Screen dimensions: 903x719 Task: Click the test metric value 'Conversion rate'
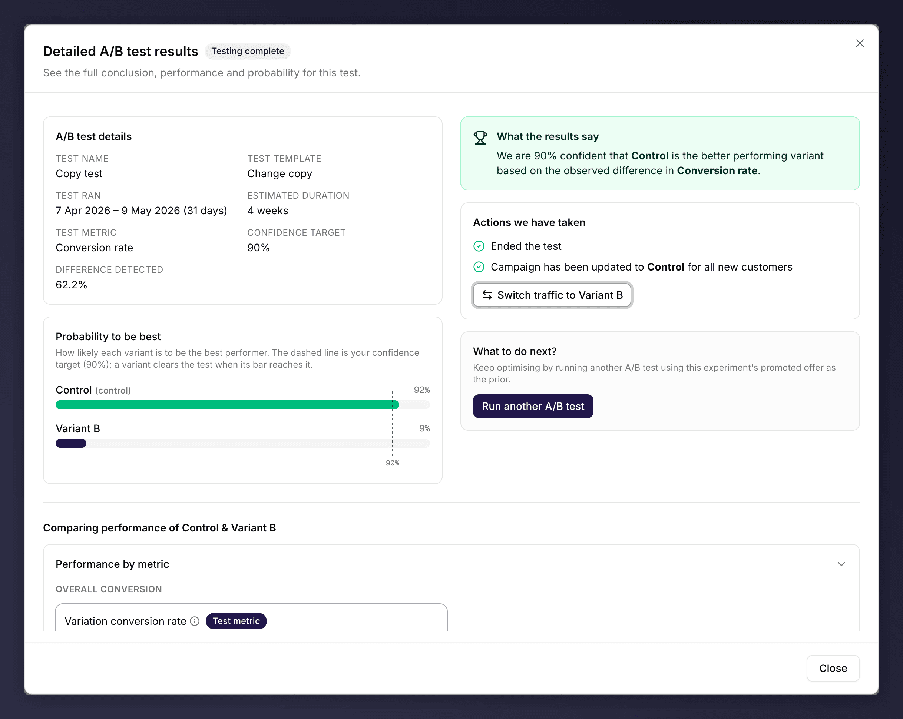coord(94,248)
